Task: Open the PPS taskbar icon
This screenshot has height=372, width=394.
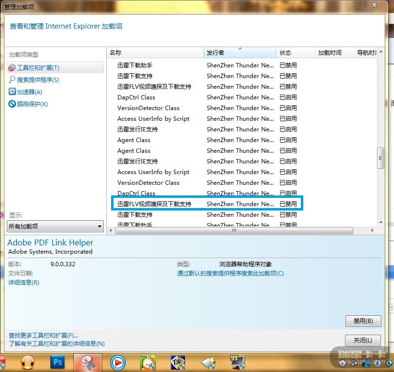Action: click(148, 363)
